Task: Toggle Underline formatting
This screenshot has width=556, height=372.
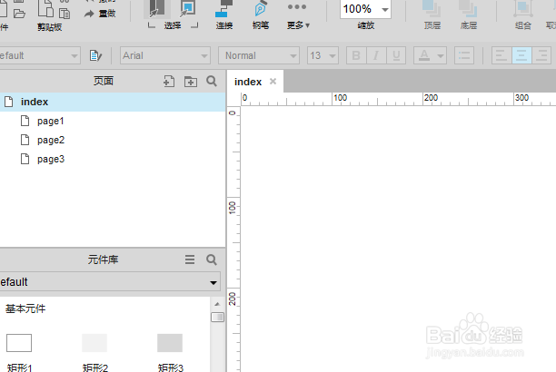Action: point(396,55)
